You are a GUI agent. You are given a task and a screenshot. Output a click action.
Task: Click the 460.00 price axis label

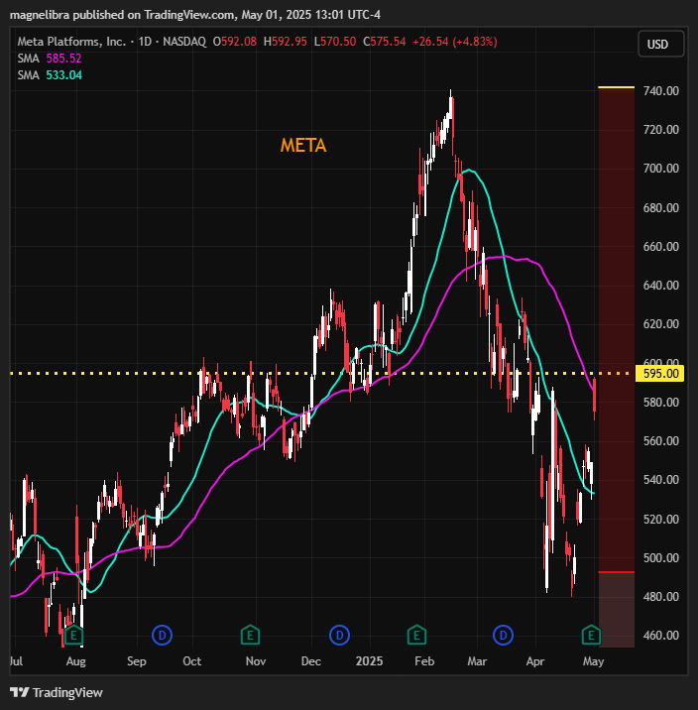[661, 636]
